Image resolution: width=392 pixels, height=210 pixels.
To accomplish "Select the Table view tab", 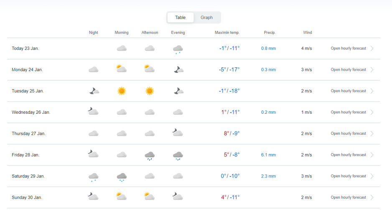I will (180, 18).
